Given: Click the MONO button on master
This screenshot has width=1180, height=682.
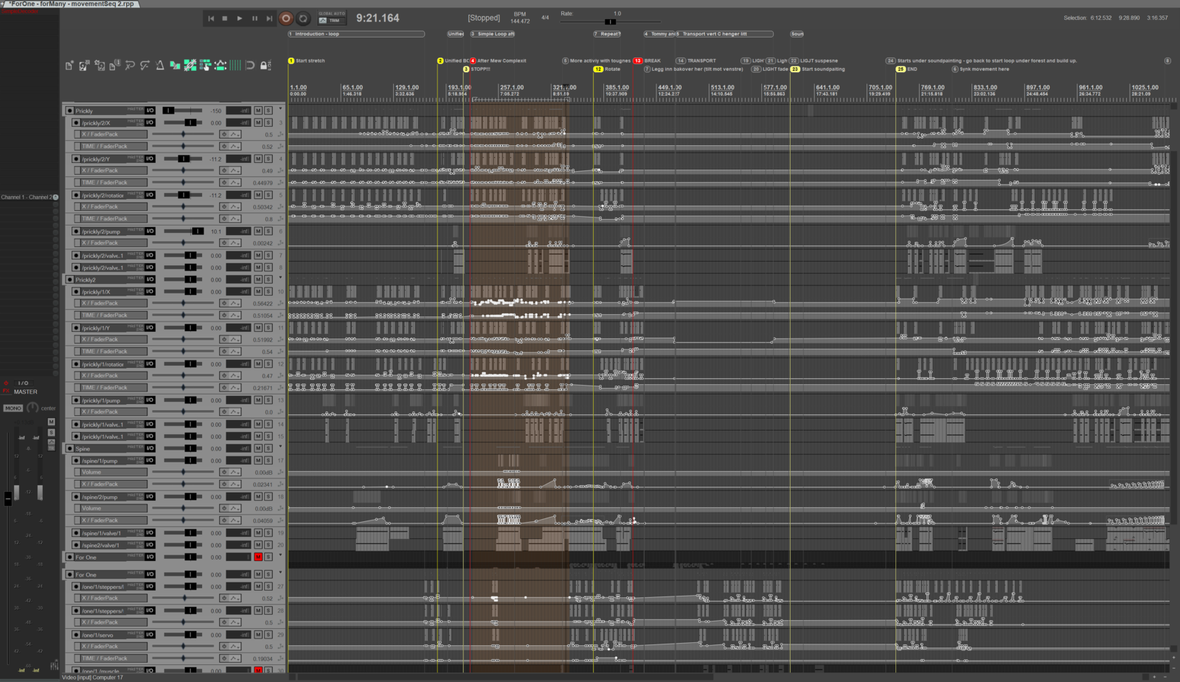Looking at the screenshot, I should click(13, 408).
